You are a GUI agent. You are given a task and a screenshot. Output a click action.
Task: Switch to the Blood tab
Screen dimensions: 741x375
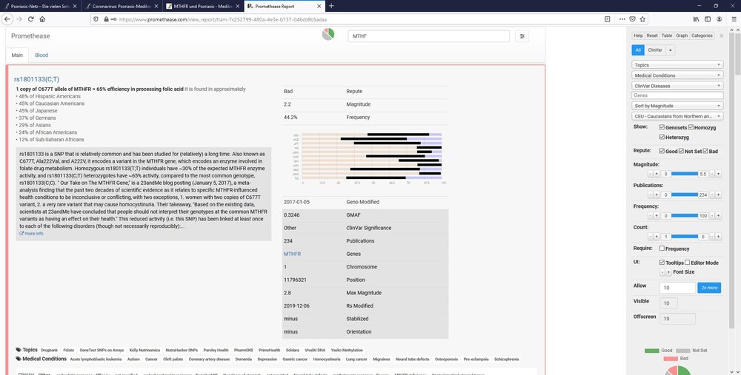tap(41, 55)
